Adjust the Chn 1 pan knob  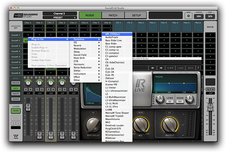tap(28, 83)
